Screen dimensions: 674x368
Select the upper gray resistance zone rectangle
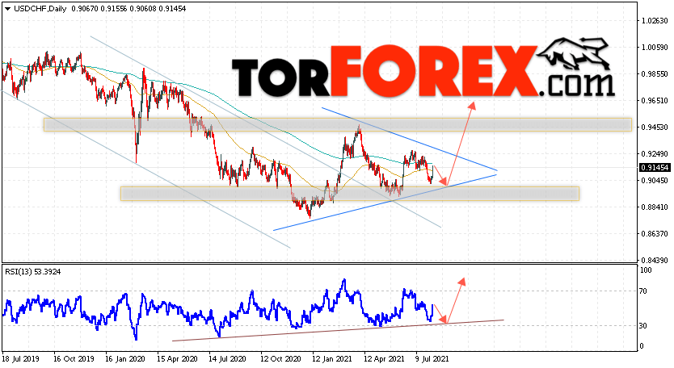[x=338, y=124]
